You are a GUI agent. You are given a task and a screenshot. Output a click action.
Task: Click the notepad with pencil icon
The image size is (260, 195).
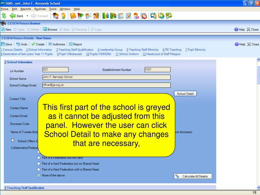tap(128, 16)
